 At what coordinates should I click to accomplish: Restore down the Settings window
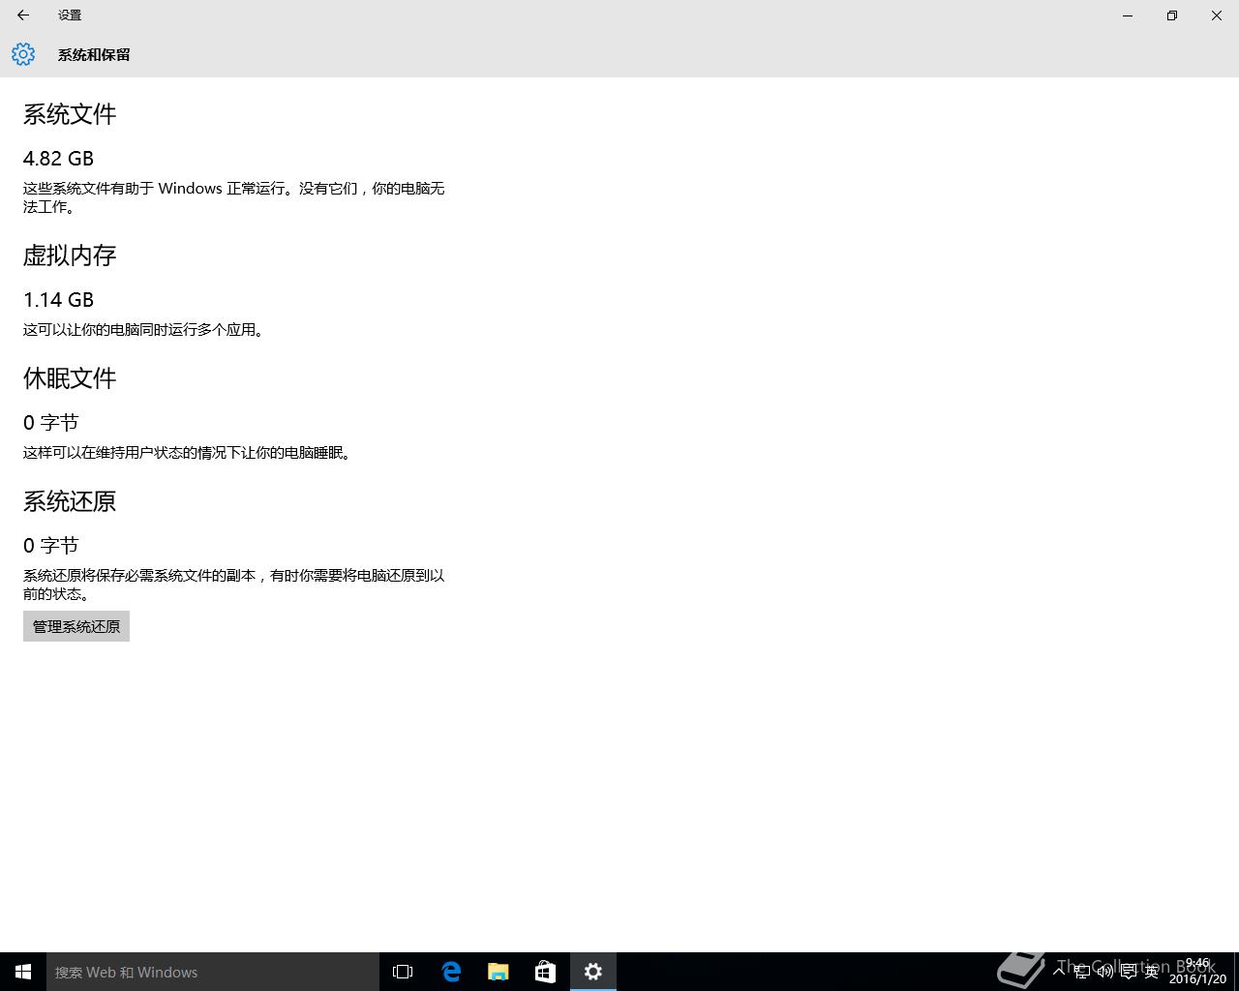(x=1172, y=15)
